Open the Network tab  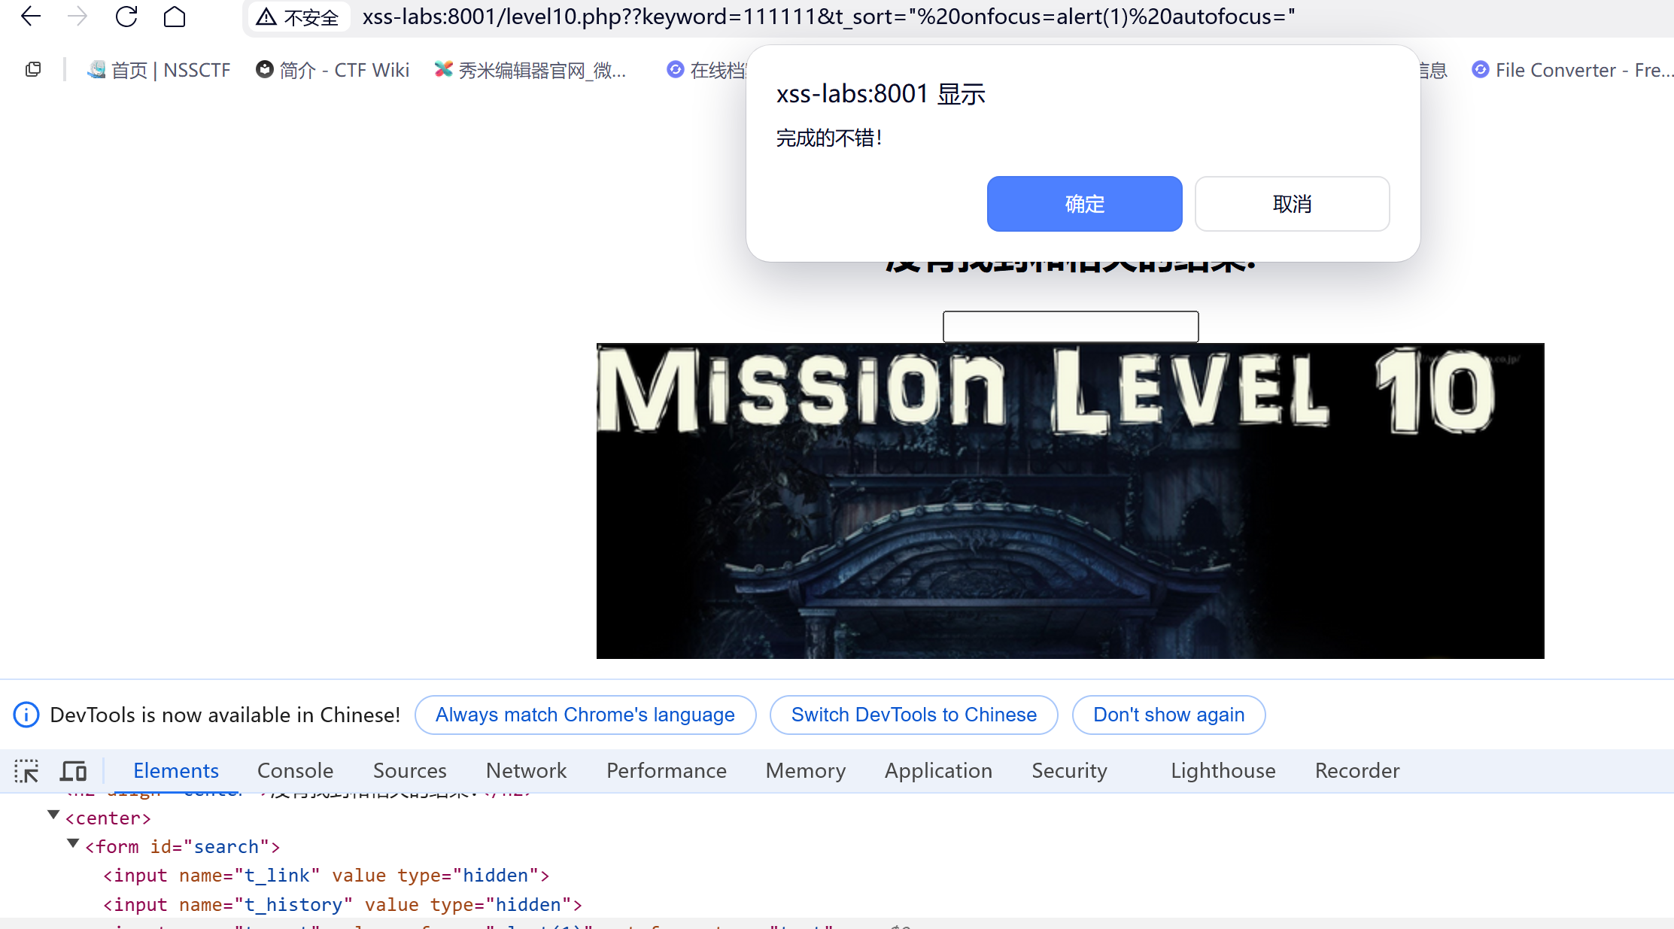[526, 771]
